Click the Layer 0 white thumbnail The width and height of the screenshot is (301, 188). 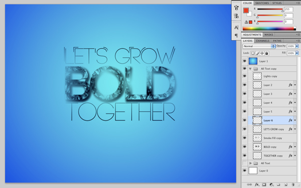pyautogui.click(x=253, y=170)
